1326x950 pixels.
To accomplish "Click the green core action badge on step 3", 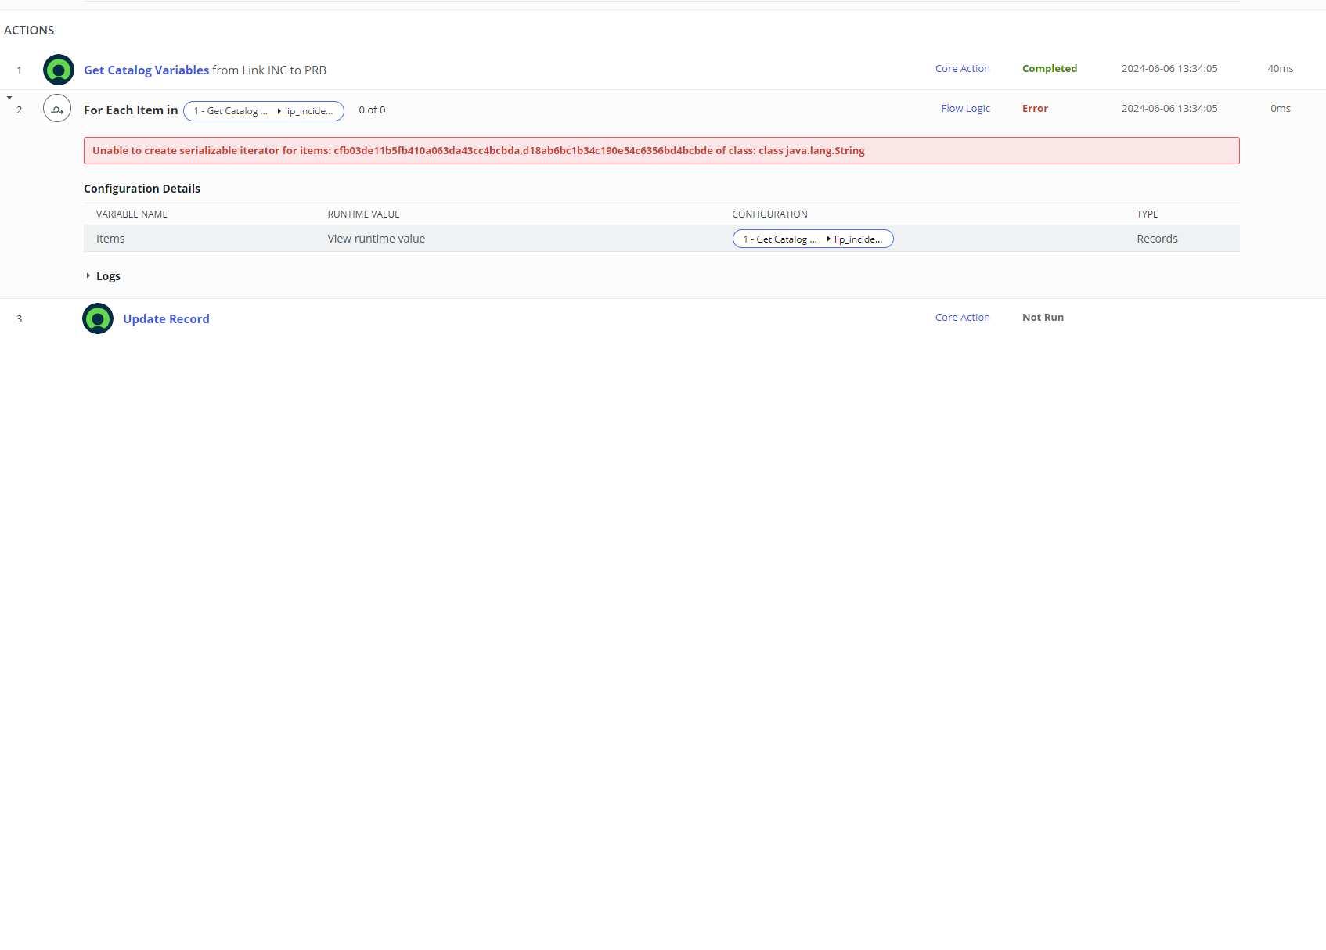I will pos(97,318).
